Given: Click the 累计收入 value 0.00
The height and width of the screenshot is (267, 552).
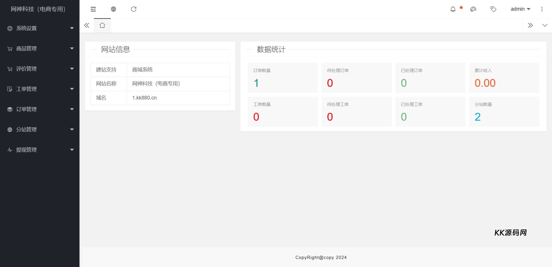Looking at the screenshot, I should point(485,83).
